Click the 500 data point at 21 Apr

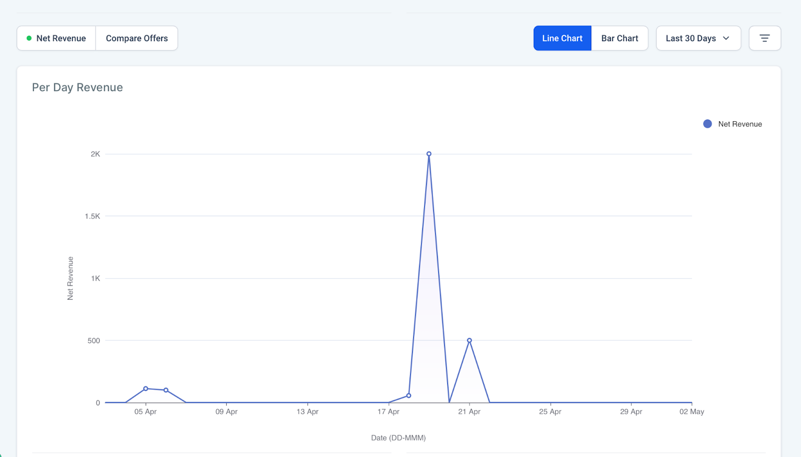coord(470,340)
